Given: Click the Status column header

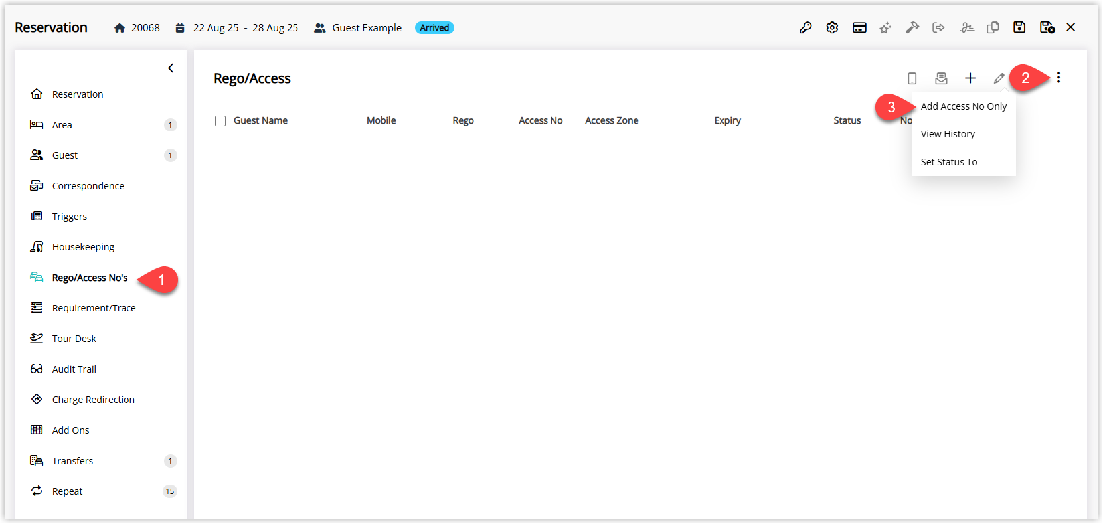Looking at the screenshot, I should 847,120.
